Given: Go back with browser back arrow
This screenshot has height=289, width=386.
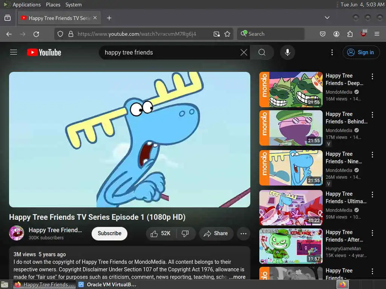Looking at the screenshot, I should pos(9,34).
